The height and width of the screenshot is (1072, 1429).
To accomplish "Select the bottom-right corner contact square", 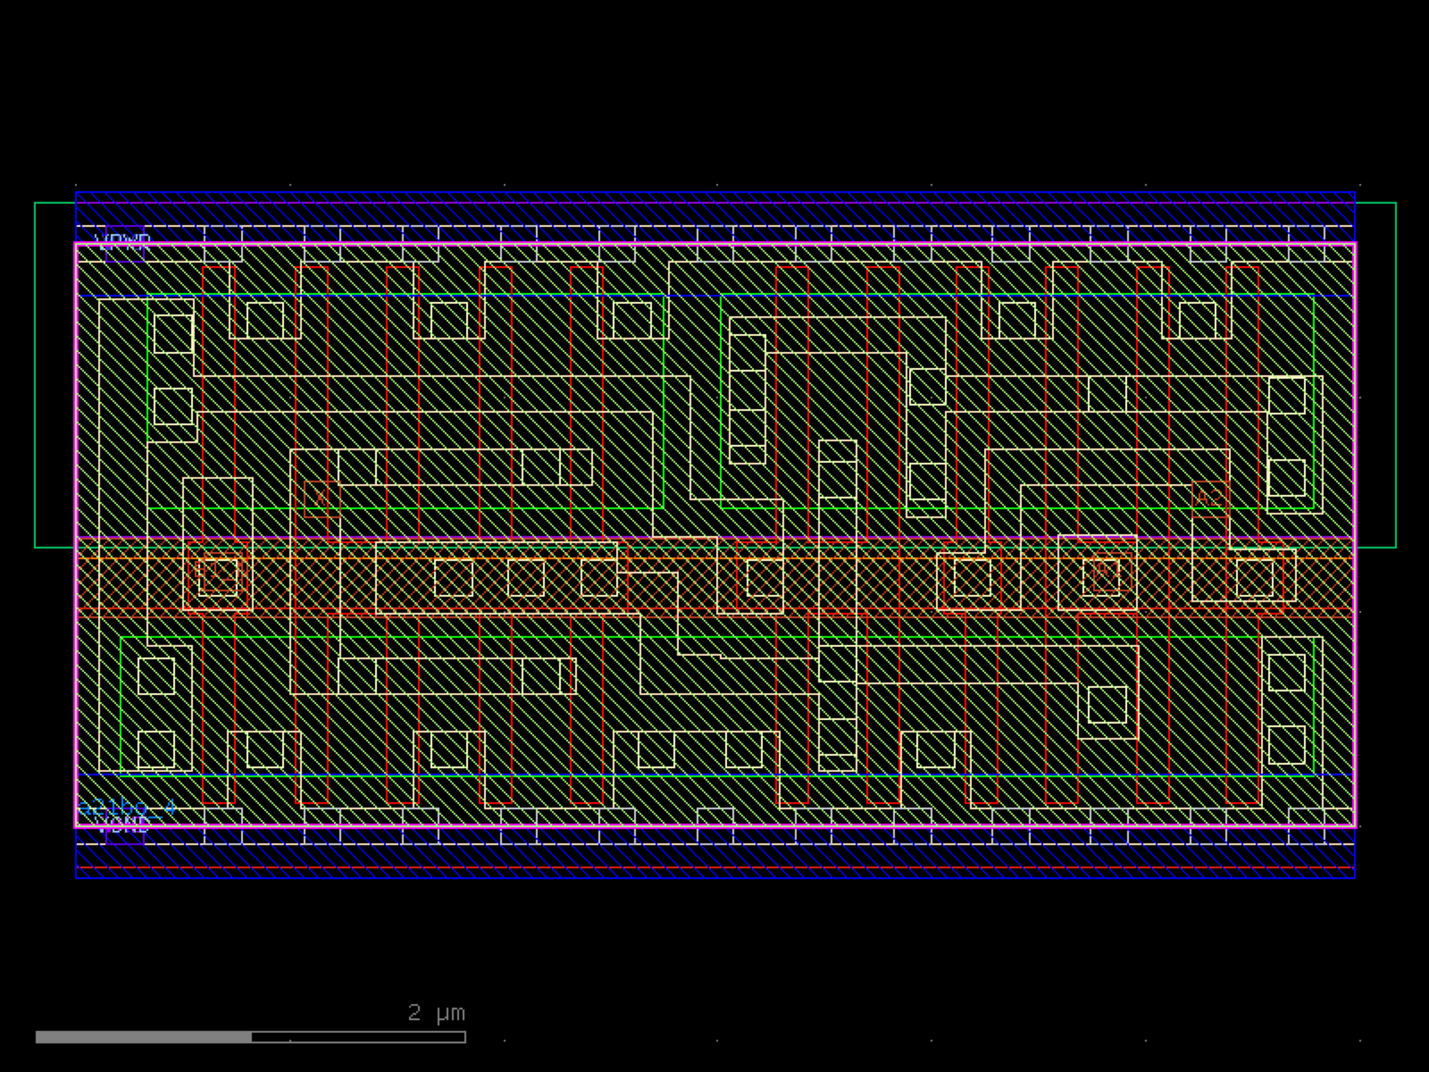I will coord(1287,745).
